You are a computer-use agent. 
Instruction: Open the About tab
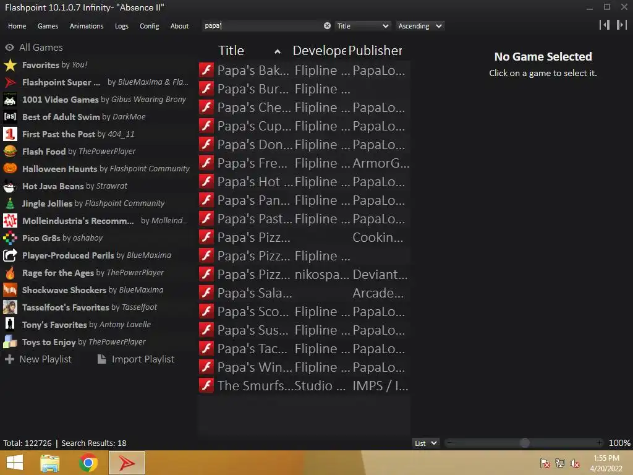click(x=180, y=26)
